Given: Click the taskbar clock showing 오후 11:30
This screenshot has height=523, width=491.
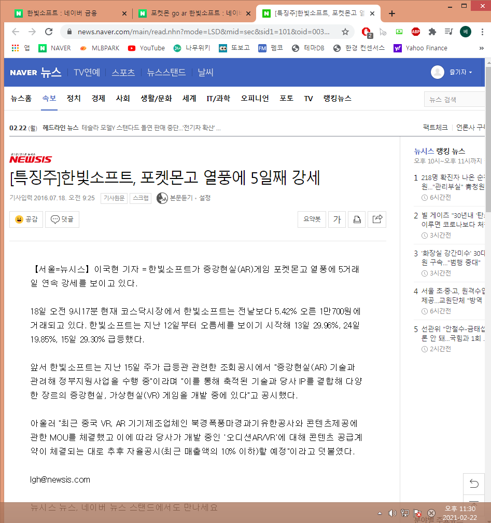Looking at the screenshot, I should pyautogui.click(x=460, y=513).
